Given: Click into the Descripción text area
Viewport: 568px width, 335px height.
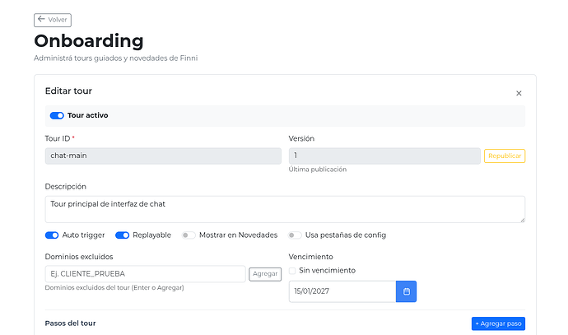Looking at the screenshot, I should (285, 209).
